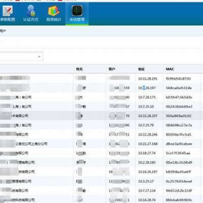
Task: Sort by the 姓名 column header
Action: tap(79, 69)
